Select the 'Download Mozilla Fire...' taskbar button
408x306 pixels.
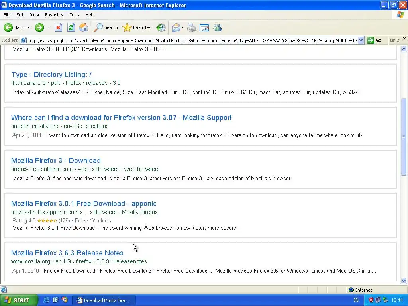[x=104, y=300]
